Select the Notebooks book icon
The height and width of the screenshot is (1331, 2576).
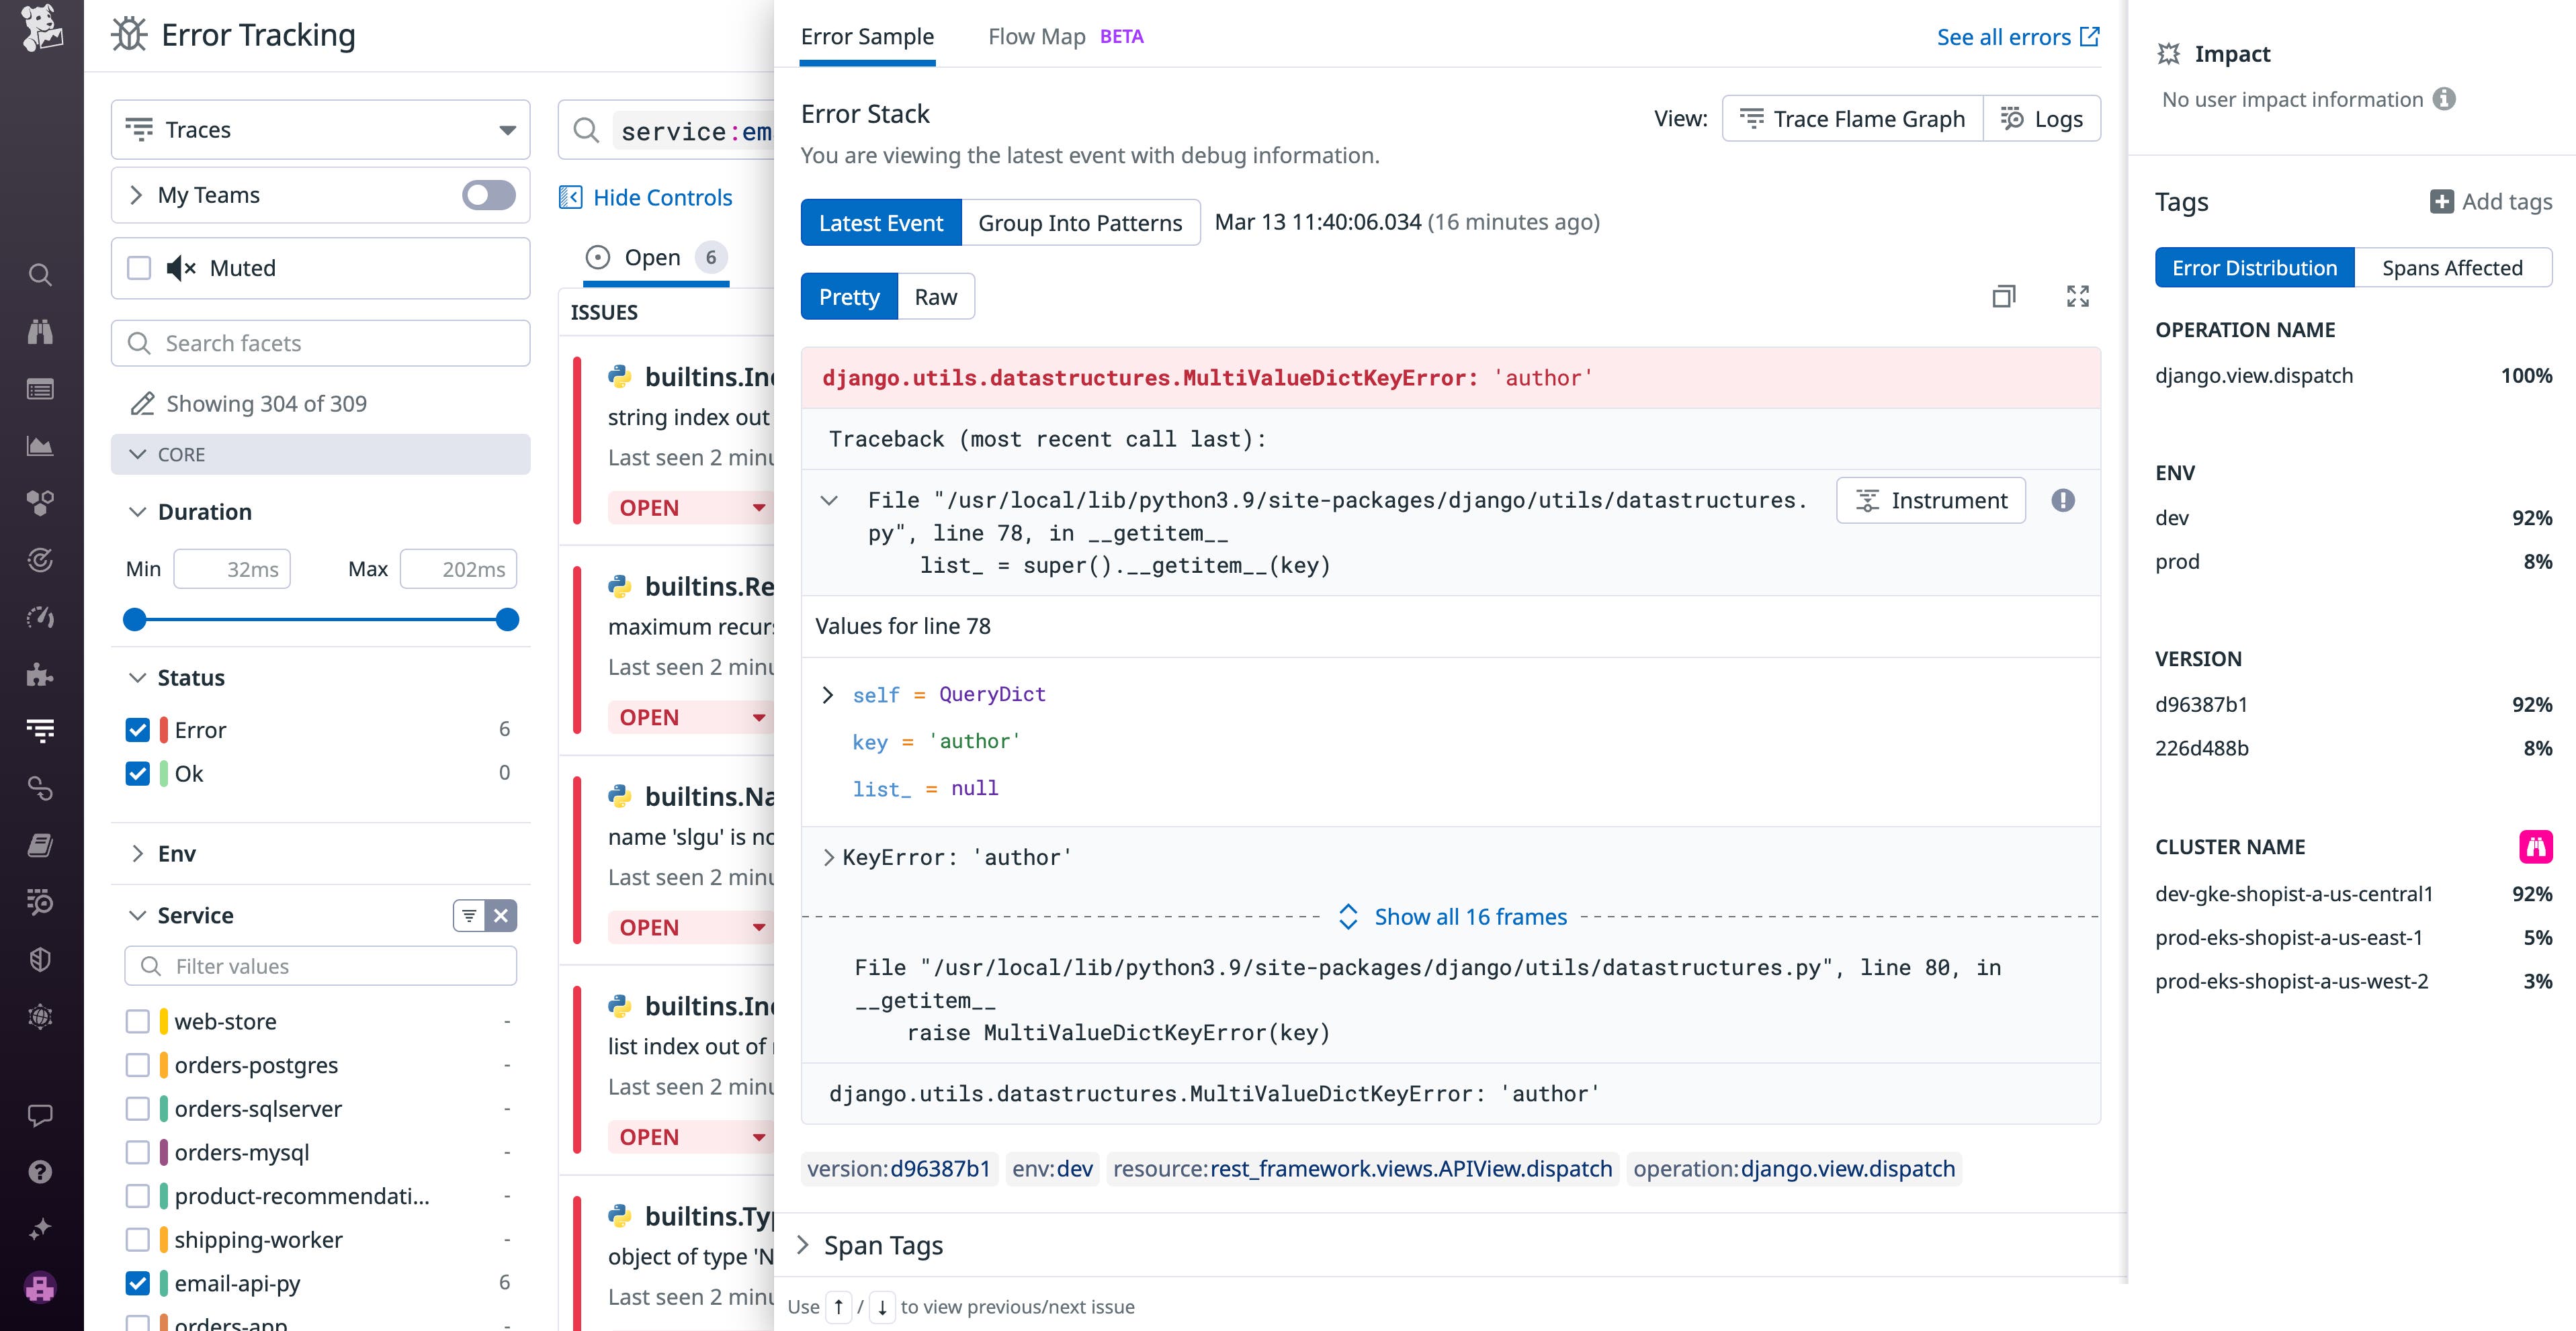(x=40, y=844)
